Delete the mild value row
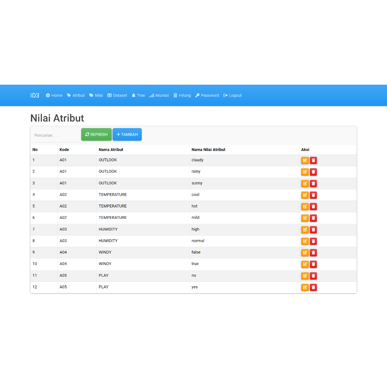Image resolution: width=387 pixels, height=387 pixels. click(x=313, y=218)
